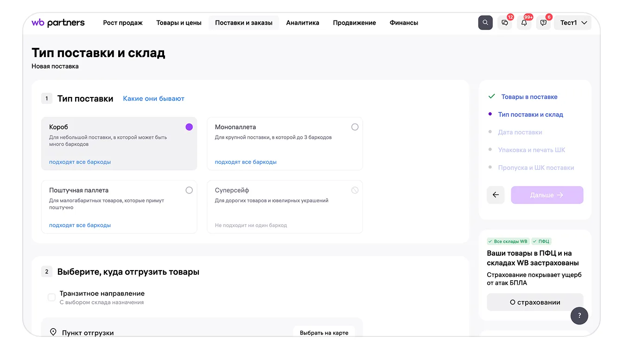
Task: Click the Выбрать на карте button
Action: 324,333
